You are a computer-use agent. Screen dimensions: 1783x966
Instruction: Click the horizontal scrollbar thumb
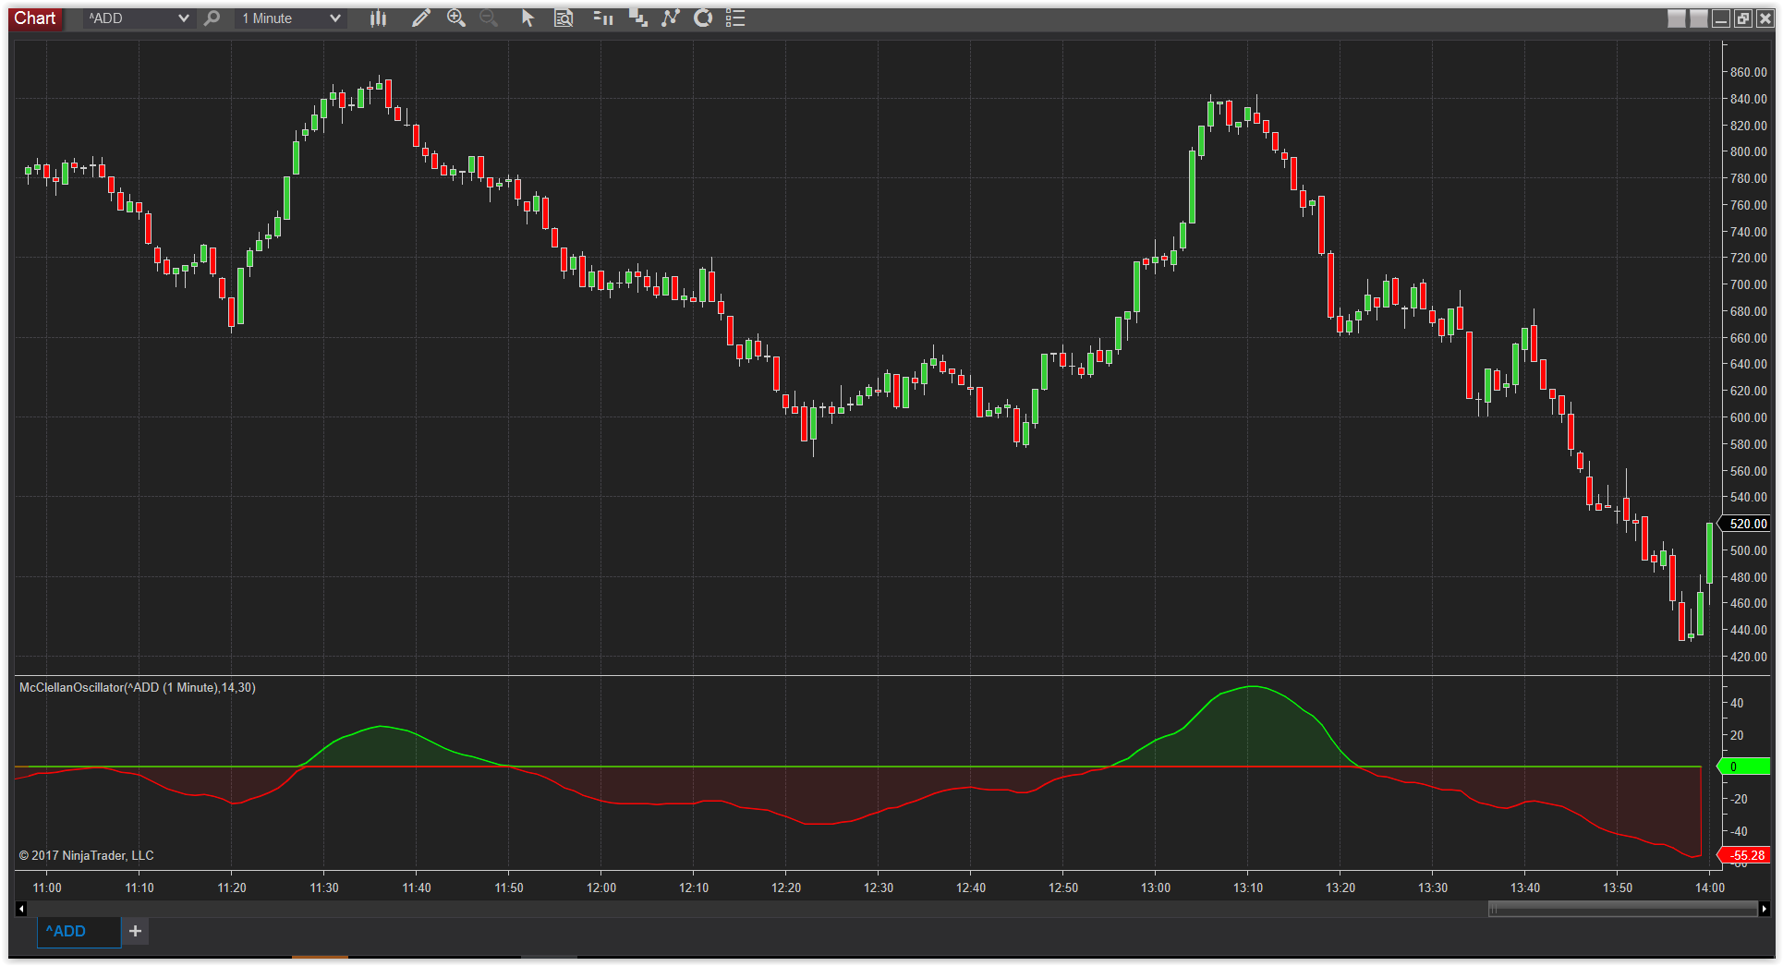[x=1622, y=909]
